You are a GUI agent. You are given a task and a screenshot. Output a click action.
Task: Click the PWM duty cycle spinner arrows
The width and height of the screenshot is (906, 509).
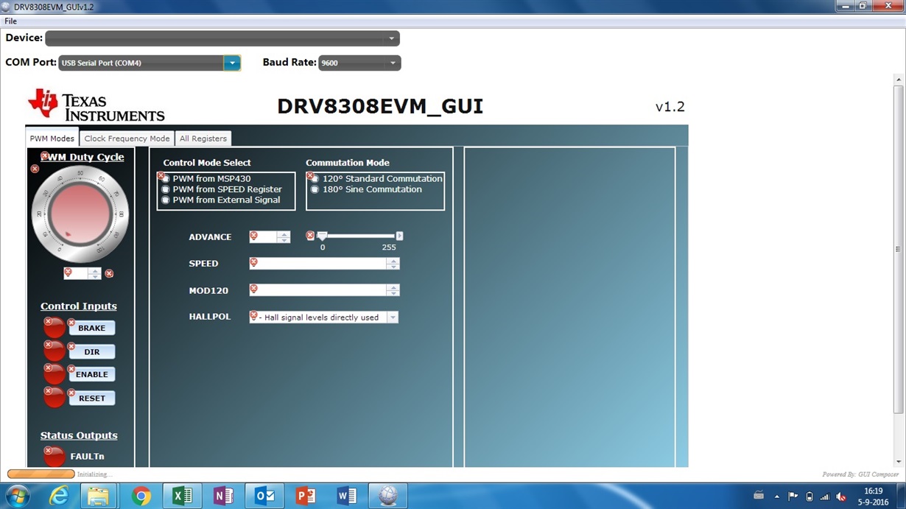[x=94, y=273]
